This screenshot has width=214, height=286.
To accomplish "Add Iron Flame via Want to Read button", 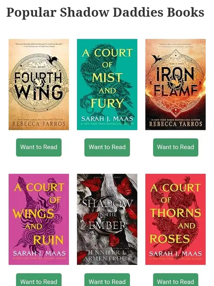I will coord(176,147).
